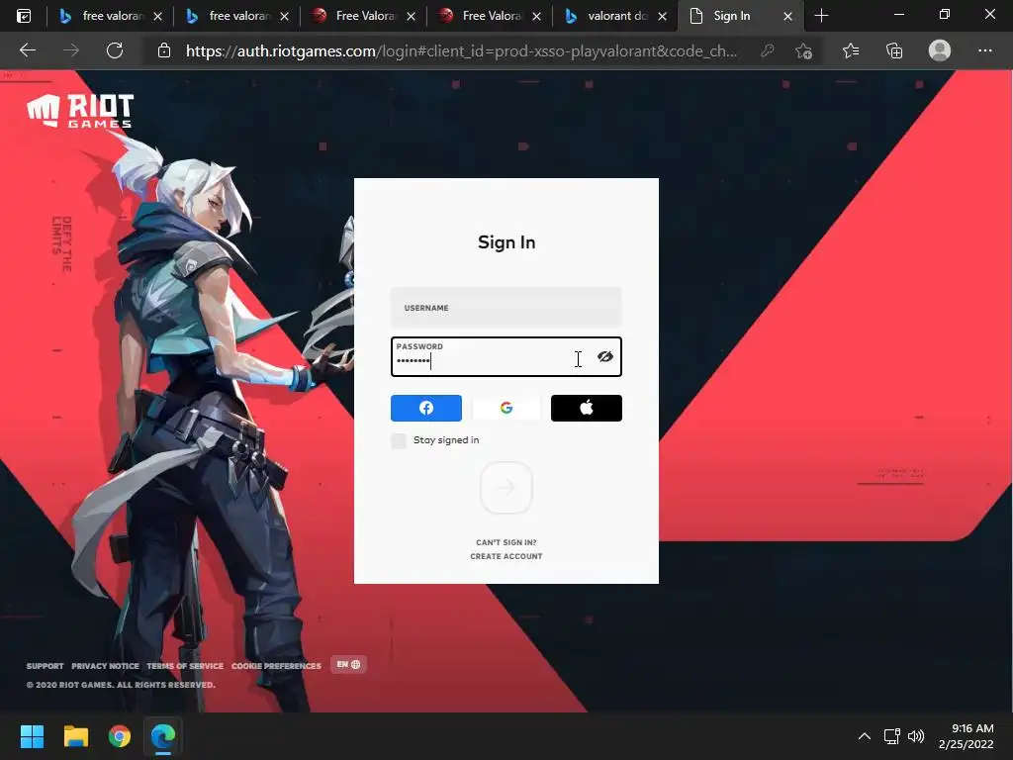Open the browser profile avatar
Screen dimensions: 1013x760
[x=940, y=50]
